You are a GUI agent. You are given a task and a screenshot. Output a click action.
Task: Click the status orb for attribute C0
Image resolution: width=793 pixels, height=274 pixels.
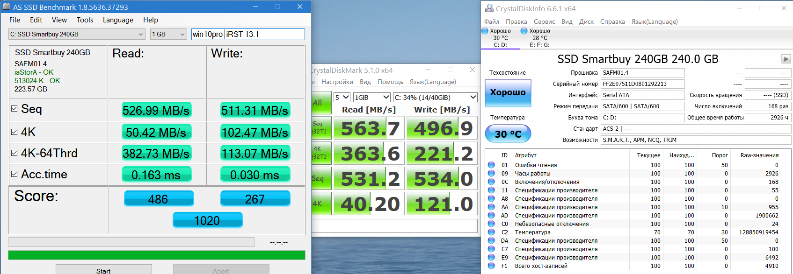(491, 224)
